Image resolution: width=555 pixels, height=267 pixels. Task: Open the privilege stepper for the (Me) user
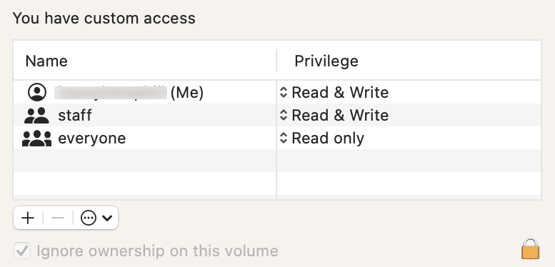pyautogui.click(x=283, y=92)
